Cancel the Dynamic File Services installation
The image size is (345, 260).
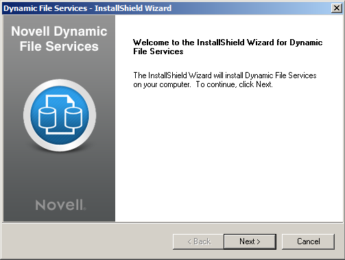coord(308,241)
